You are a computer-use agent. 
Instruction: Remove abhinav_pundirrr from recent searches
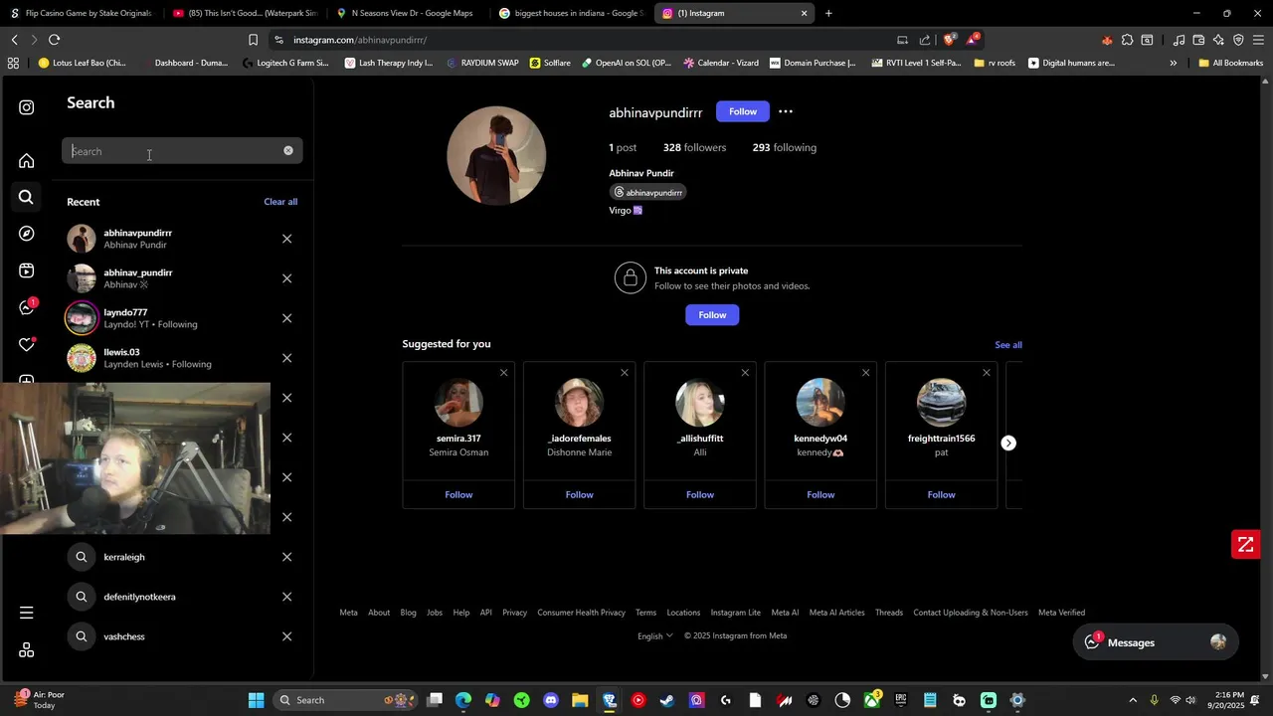(286, 278)
